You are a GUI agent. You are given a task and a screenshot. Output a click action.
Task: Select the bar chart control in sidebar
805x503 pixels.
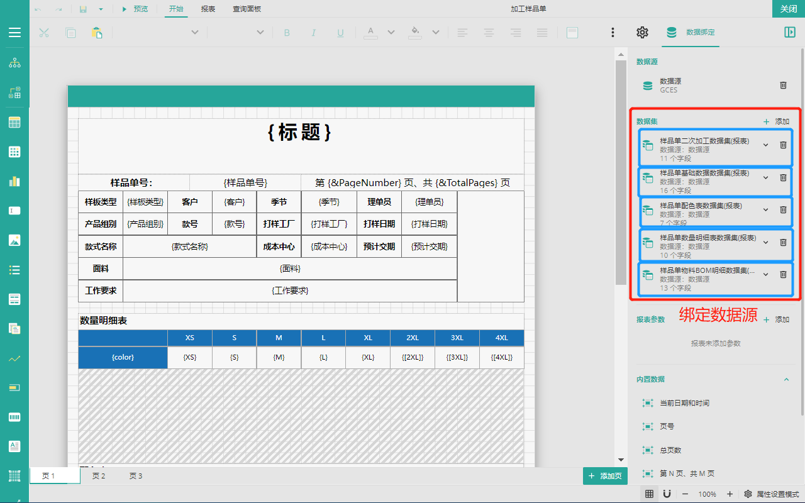pyautogui.click(x=14, y=181)
